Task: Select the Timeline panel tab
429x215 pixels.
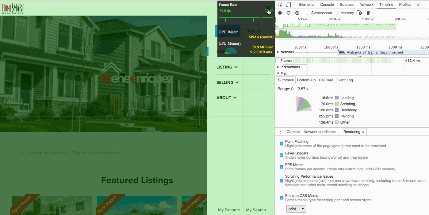Action: pos(386,5)
